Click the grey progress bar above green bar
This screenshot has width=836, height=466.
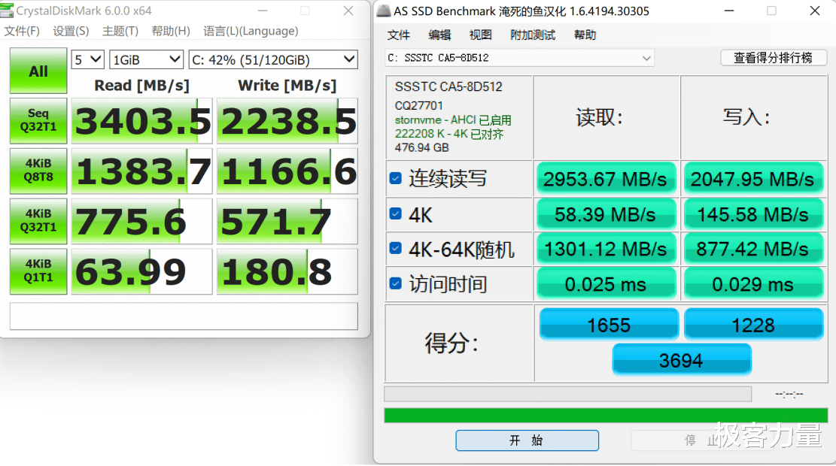pos(568,394)
